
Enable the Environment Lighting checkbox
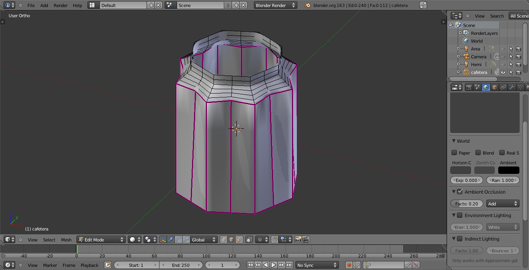pos(460,215)
